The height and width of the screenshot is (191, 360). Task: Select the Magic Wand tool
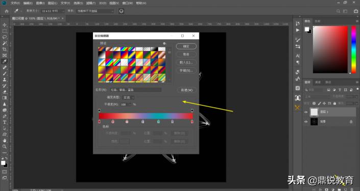coord(5,43)
